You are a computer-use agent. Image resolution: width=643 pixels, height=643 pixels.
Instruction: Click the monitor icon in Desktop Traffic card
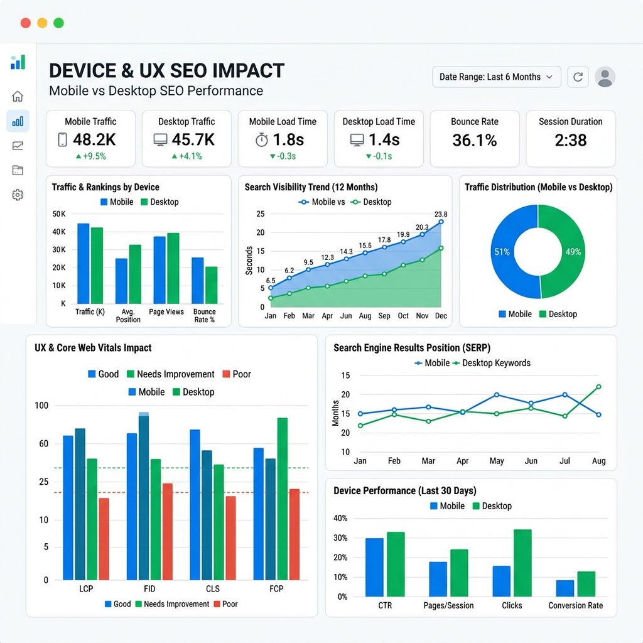[x=160, y=140]
